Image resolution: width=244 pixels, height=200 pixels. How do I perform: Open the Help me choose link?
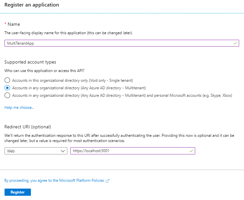point(19,107)
